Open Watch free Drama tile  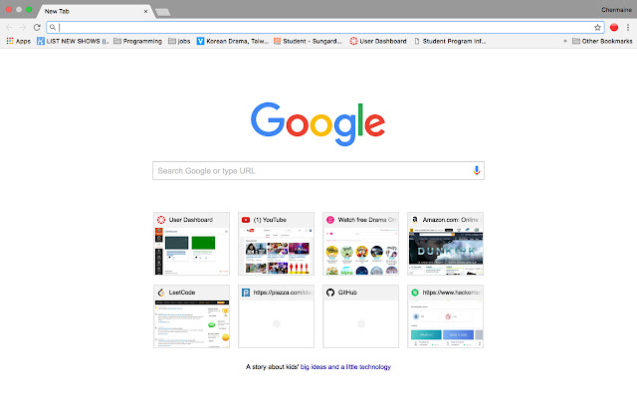click(360, 244)
